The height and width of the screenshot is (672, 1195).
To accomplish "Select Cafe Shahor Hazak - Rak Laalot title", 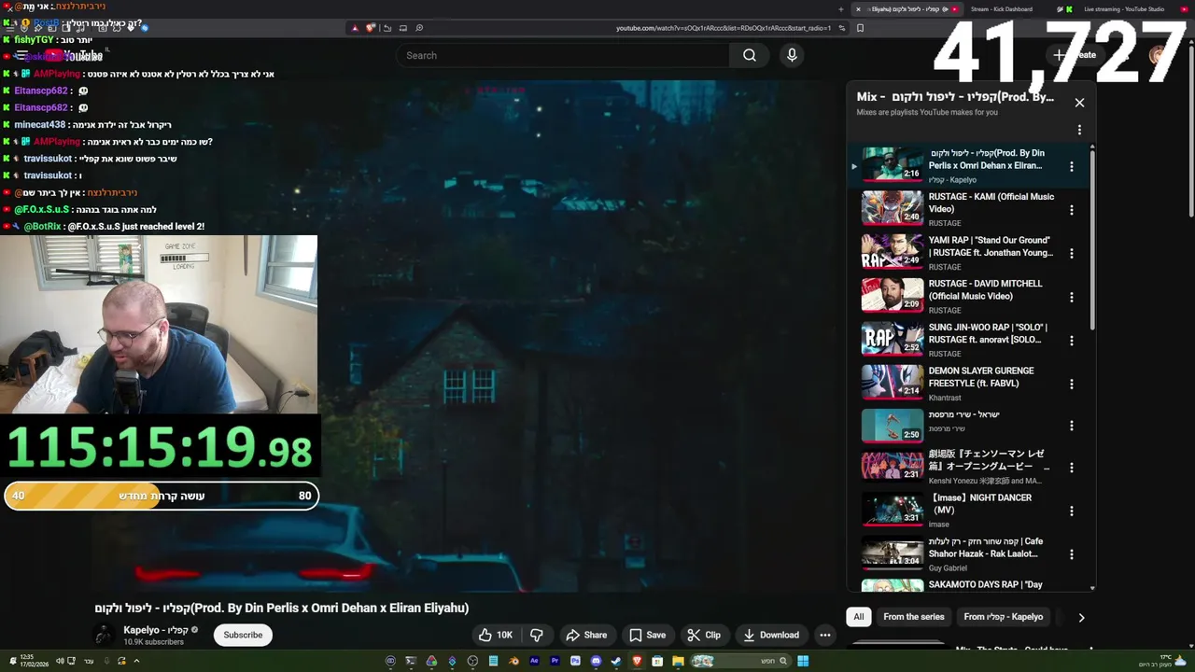I will pyautogui.click(x=986, y=547).
